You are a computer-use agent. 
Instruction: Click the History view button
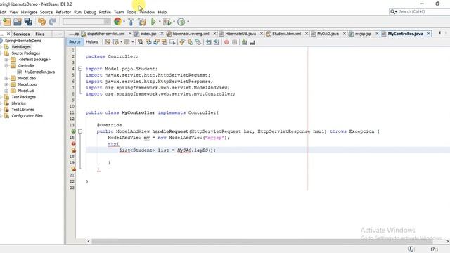click(x=92, y=42)
